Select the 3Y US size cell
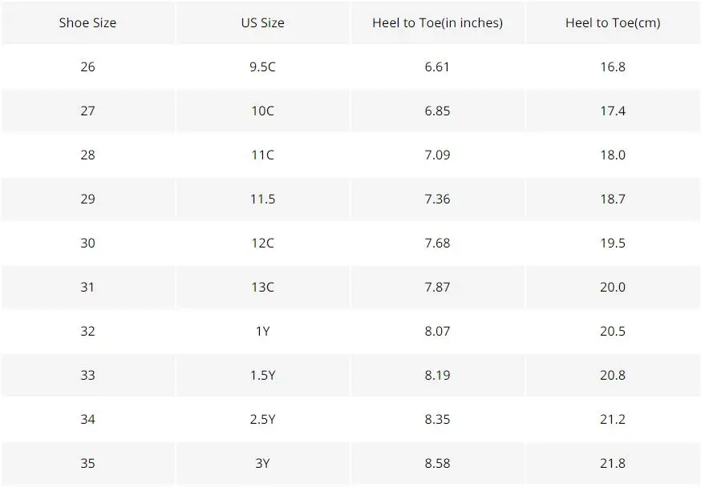The height and width of the screenshot is (487, 701). [x=263, y=463]
